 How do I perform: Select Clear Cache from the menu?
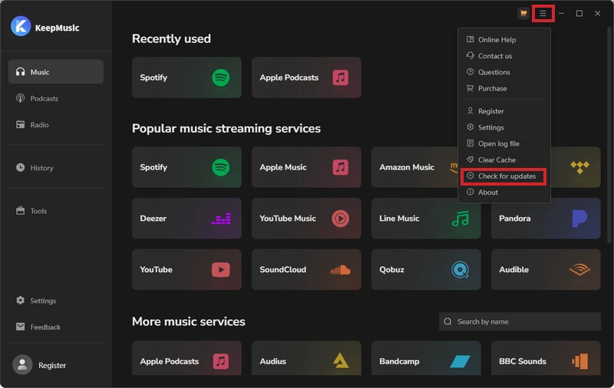pyautogui.click(x=504, y=159)
